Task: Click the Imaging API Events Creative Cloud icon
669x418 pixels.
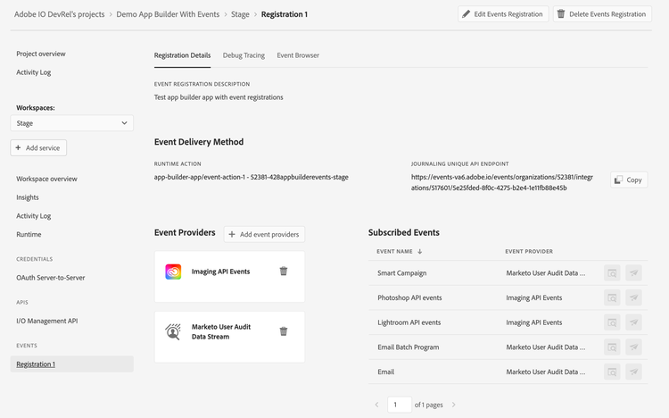Action: pyautogui.click(x=173, y=272)
